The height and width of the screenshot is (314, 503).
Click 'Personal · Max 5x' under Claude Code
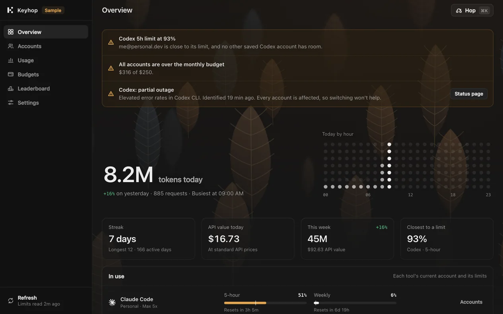click(x=139, y=306)
